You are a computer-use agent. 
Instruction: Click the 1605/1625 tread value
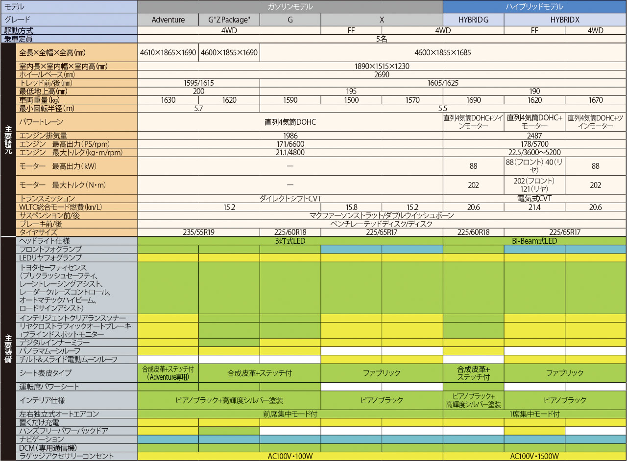(443, 83)
